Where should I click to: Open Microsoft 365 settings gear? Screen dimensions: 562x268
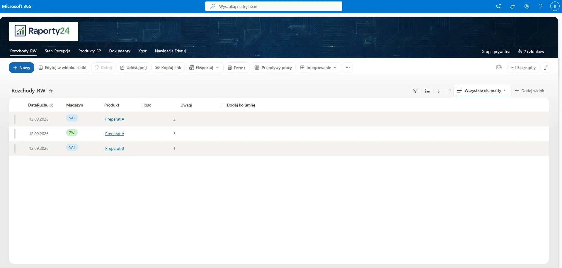coord(527,6)
